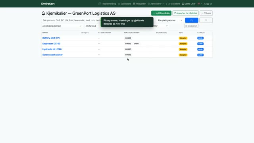Image resolution: width=254 pixels, height=143 pixels.
Task: Open the Degreaser DX-40 chemical
Action: pos(51,44)
